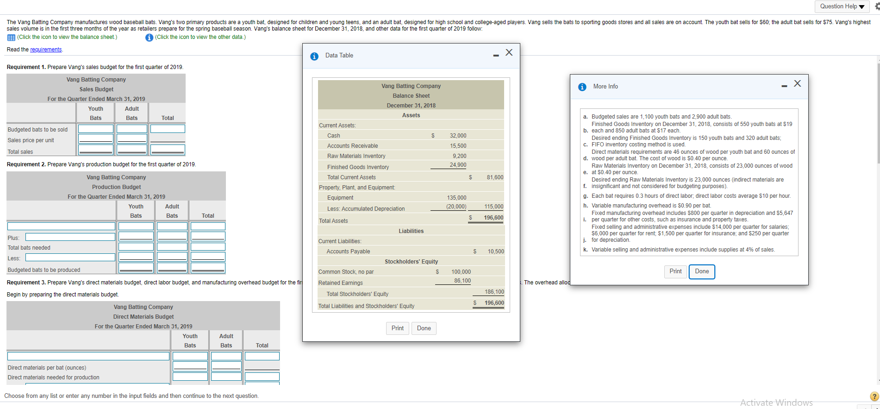Minimize the More Info popup
The height and width of the screenshot is (409, 880).
pyautogui.click(x=784, y=86)
